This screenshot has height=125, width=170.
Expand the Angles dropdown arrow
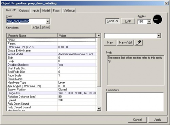[x=149, y=21]
